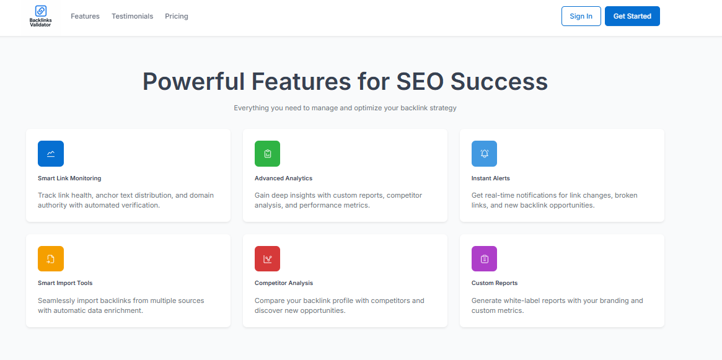
Task: Click the Instant Alerts card title
Action: tap(490, 178)
